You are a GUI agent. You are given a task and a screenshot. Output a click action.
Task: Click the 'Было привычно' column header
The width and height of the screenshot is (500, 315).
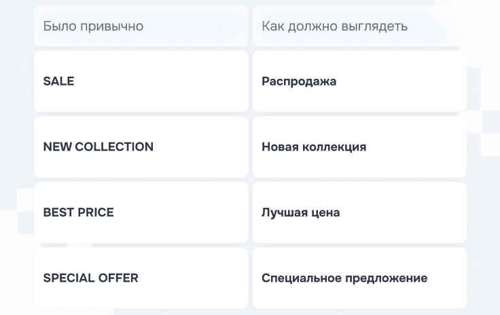pos(141,26)
